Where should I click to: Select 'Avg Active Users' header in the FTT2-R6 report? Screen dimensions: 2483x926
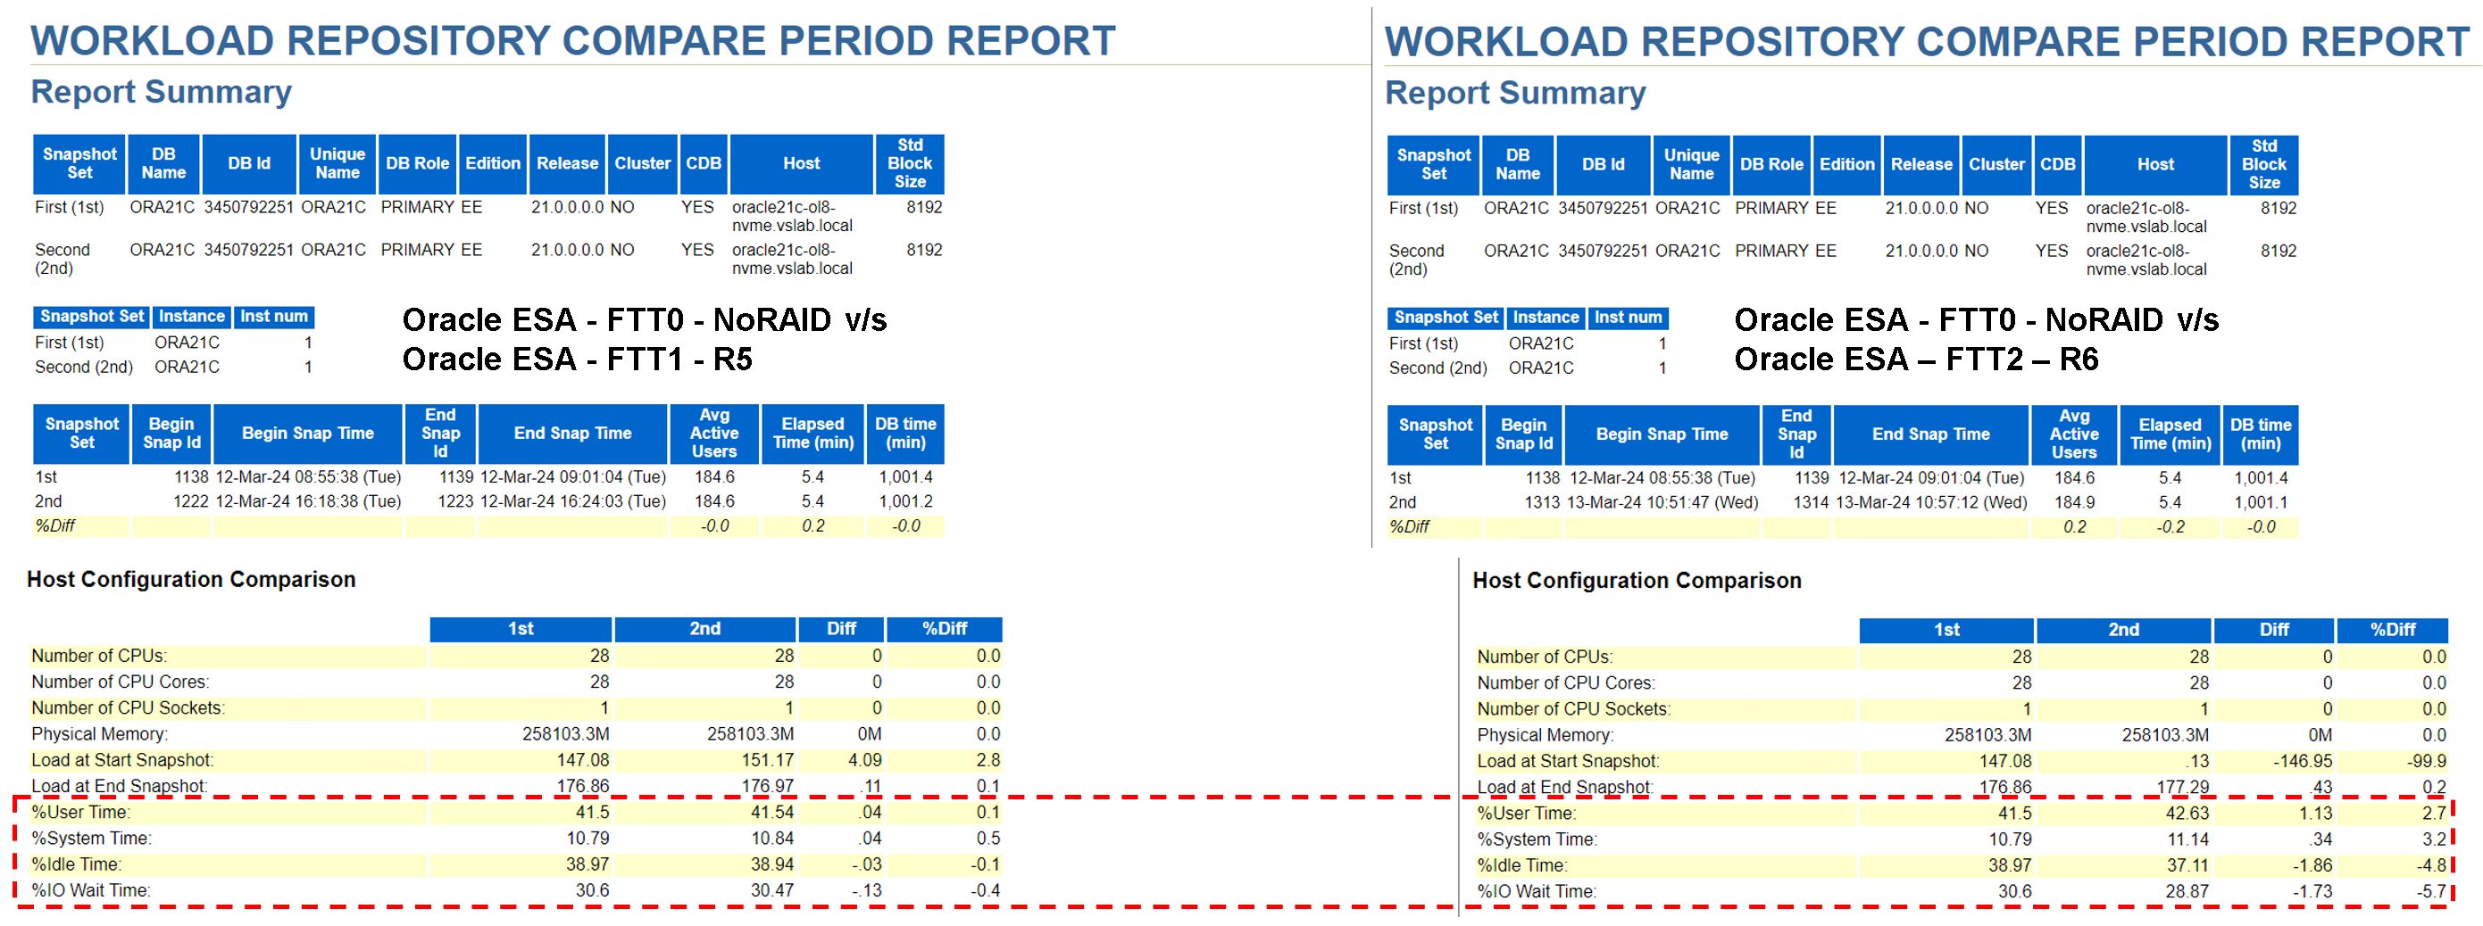pos(2074,434)
